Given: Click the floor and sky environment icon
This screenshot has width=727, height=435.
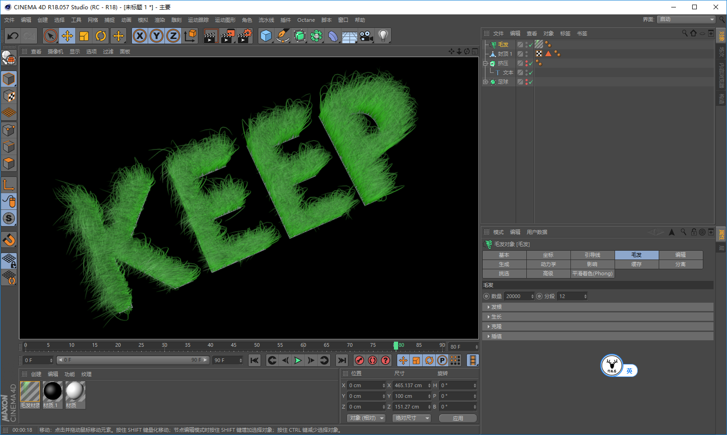Looking at the screenshot, I should 350,36.
